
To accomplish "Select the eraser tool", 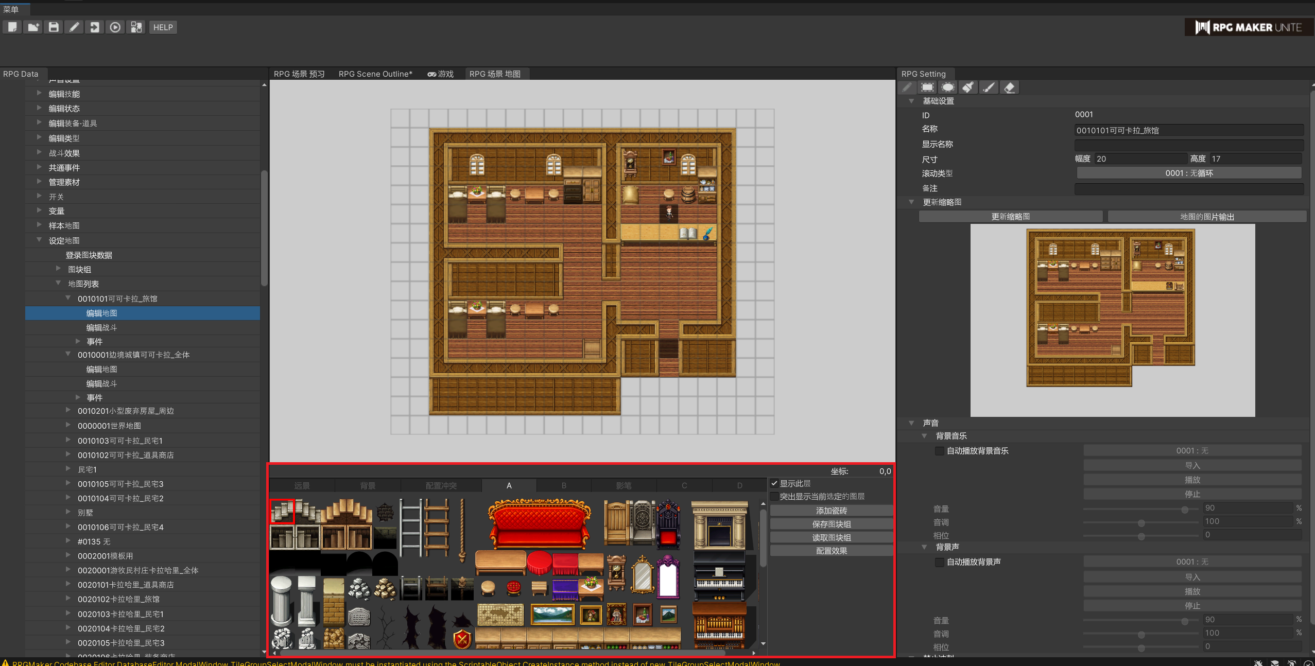I will tap(1009, 87).
